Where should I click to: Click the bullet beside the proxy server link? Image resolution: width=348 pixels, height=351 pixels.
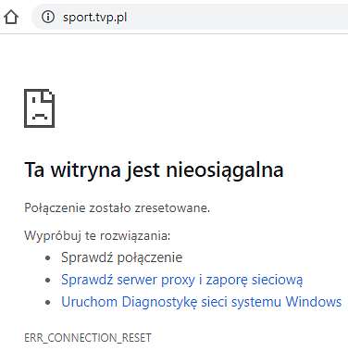pos(47,280)
